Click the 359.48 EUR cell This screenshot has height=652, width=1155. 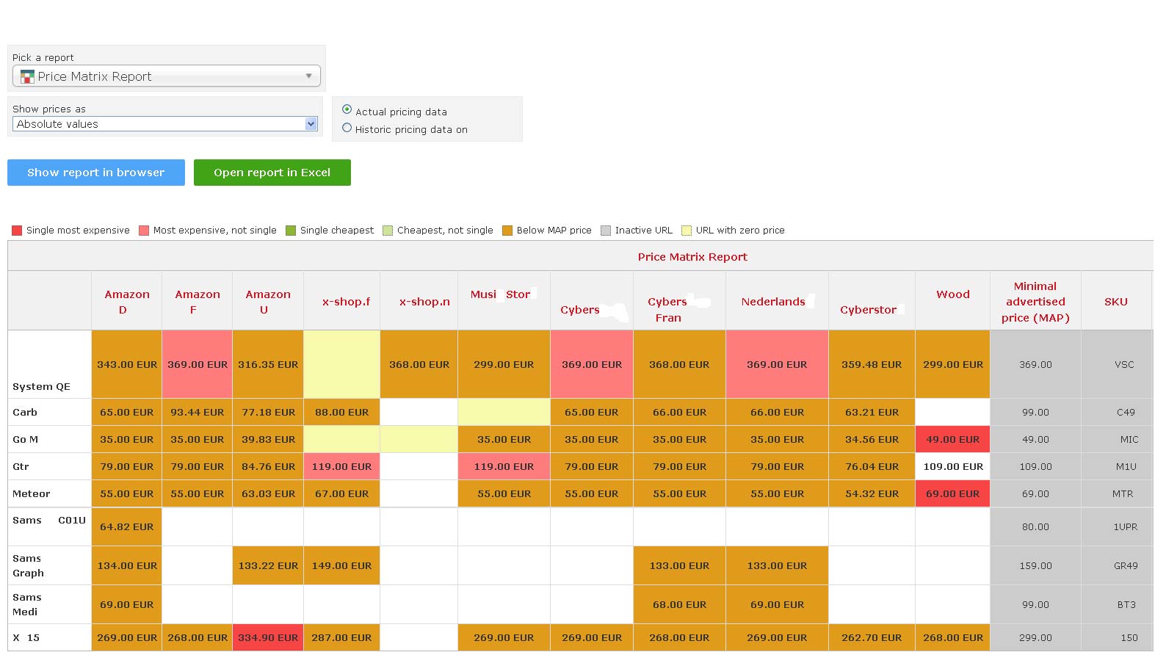coord(872,364)
